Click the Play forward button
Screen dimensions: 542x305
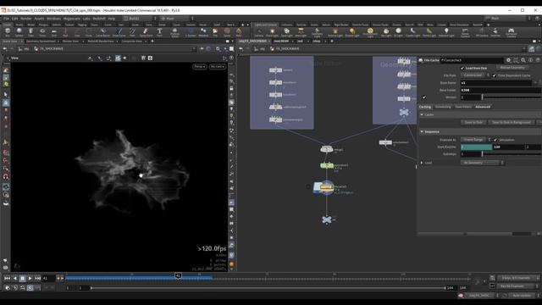pos(30,278)
